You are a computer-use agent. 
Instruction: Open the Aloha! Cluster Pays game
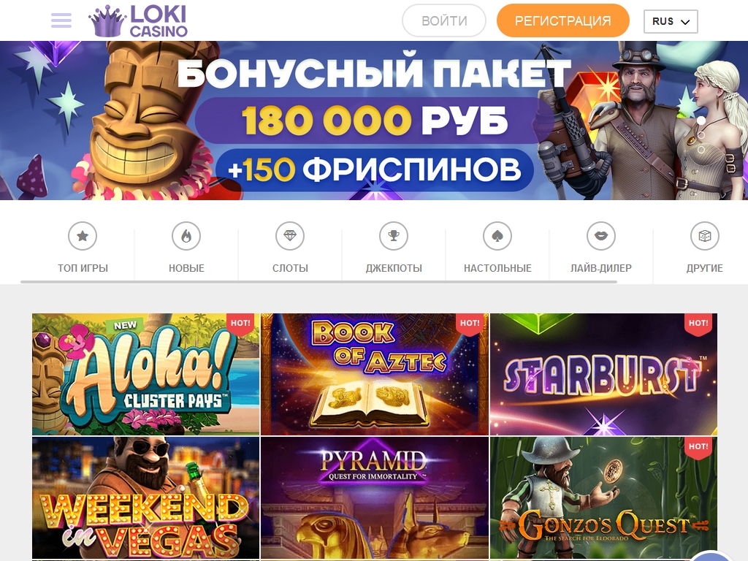pos(146,374)
